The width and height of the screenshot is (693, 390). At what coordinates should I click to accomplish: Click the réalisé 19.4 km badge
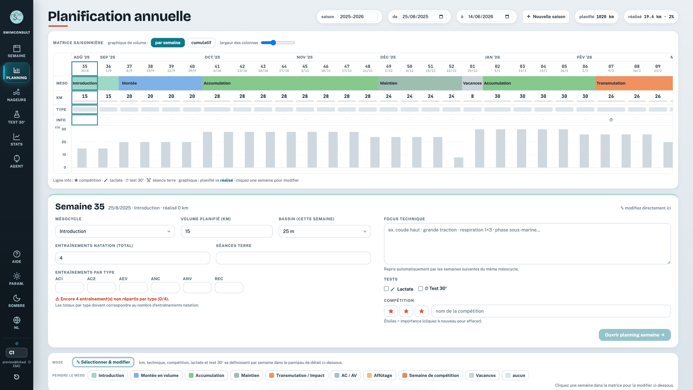coord(651,16)
